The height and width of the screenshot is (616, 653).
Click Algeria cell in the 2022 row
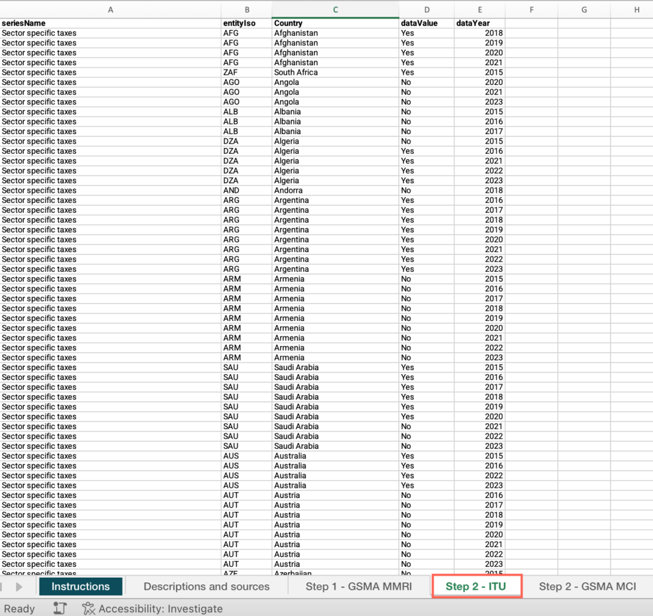pyautogui.click(x=335, y=171)
